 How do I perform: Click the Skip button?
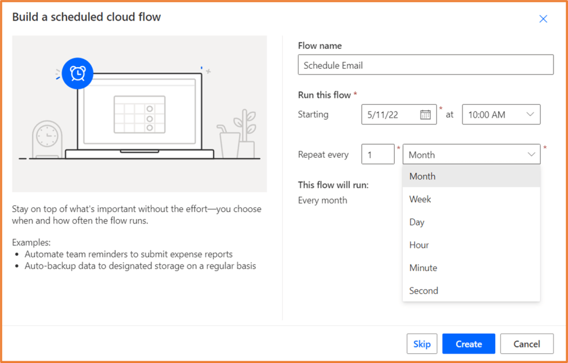pyautogui.click(x=422, y=344)
